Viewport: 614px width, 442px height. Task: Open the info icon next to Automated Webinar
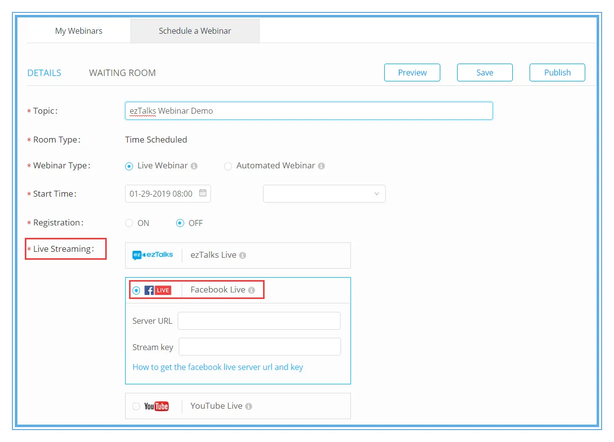click(321, 166)
